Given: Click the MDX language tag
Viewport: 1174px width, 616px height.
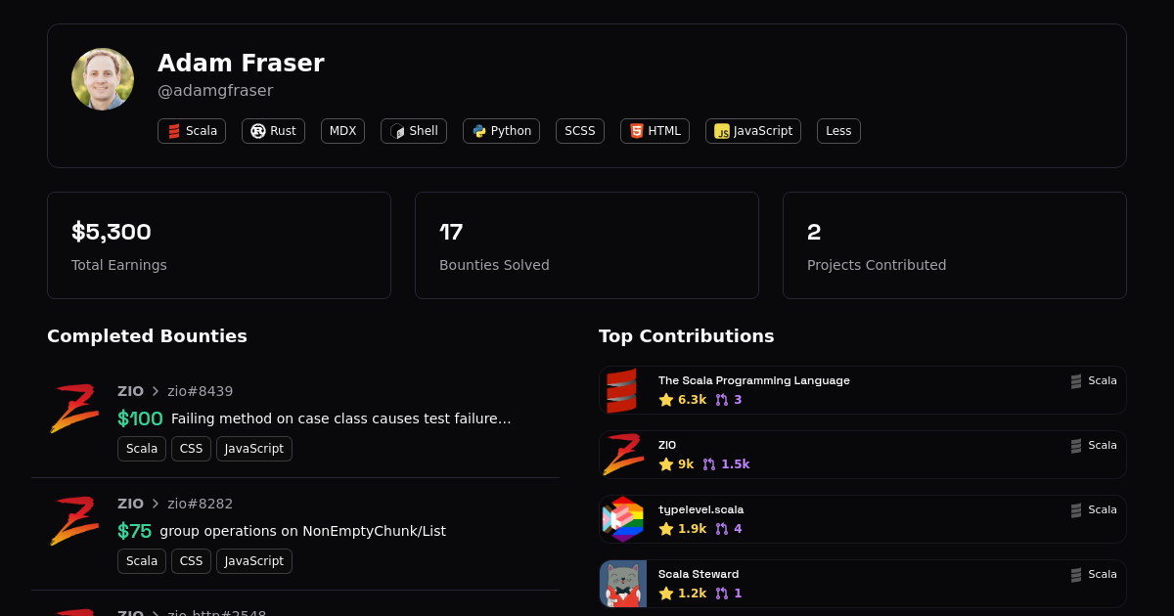Looking at the screenshot, I should click(x=342, y=131).
